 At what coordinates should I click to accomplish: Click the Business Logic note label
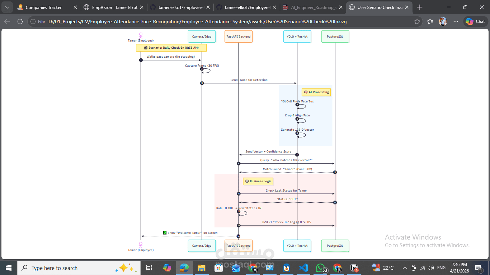click(x=258, y=181)
